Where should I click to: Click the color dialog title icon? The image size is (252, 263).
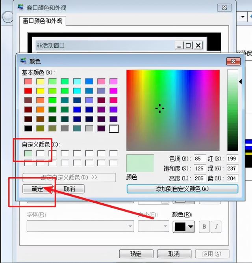click(x=23, y=61)
